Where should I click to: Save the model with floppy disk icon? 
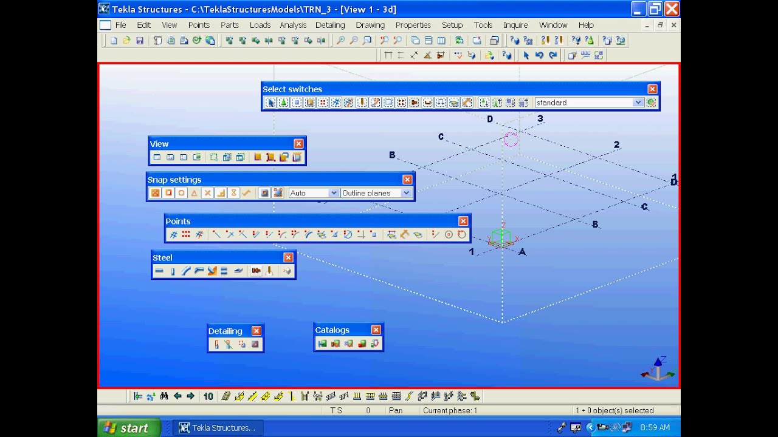(140, 41)
